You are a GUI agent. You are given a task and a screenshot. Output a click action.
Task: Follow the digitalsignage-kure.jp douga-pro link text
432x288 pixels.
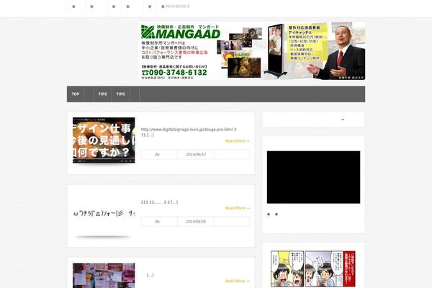coord(189,130)
